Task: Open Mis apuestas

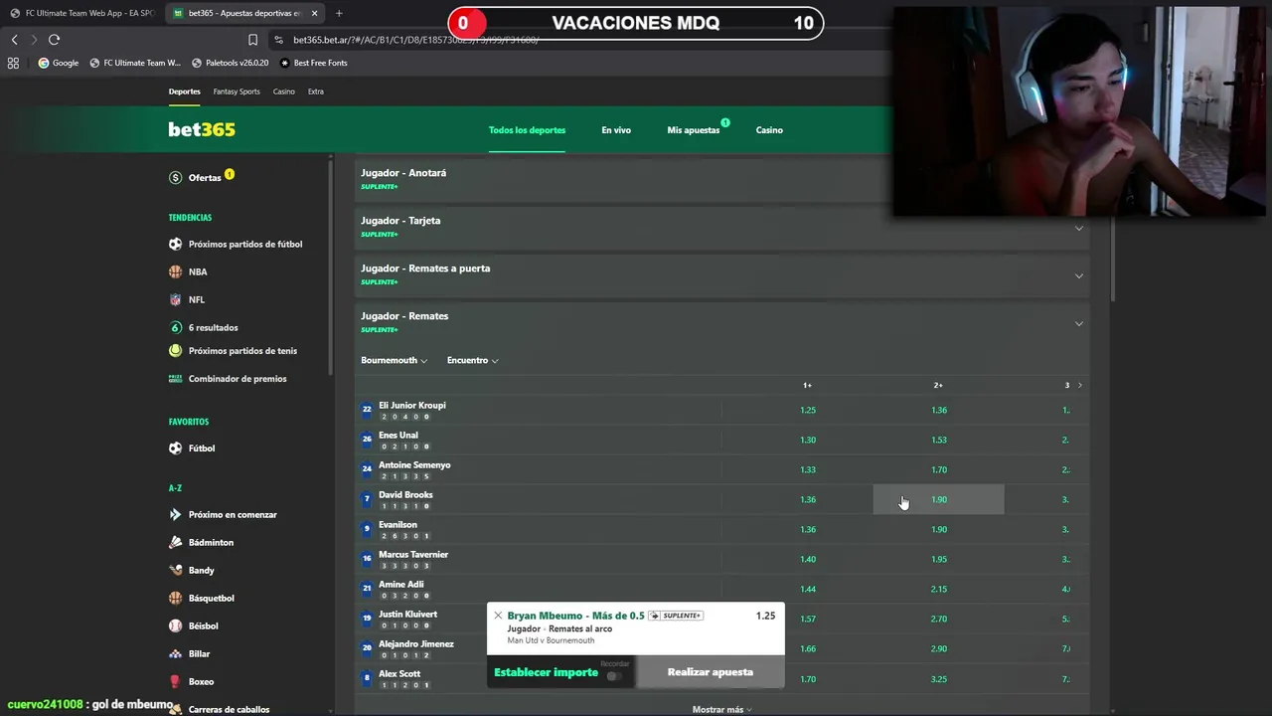Action: 694,130
